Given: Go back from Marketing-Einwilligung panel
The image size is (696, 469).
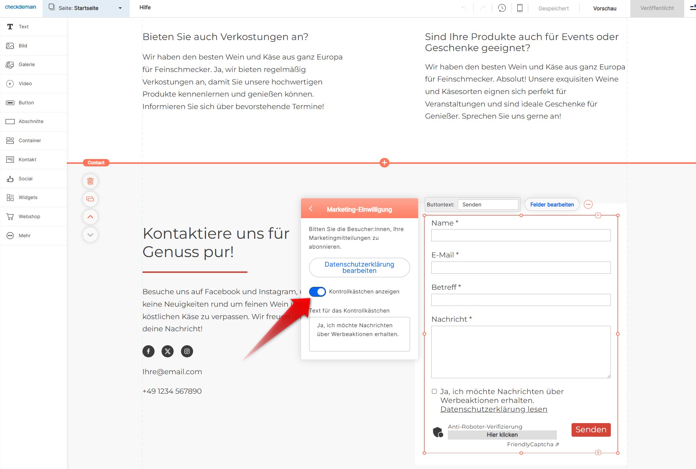Looking at the screenshot, I should pyautogui.click(x=311, y=209).
